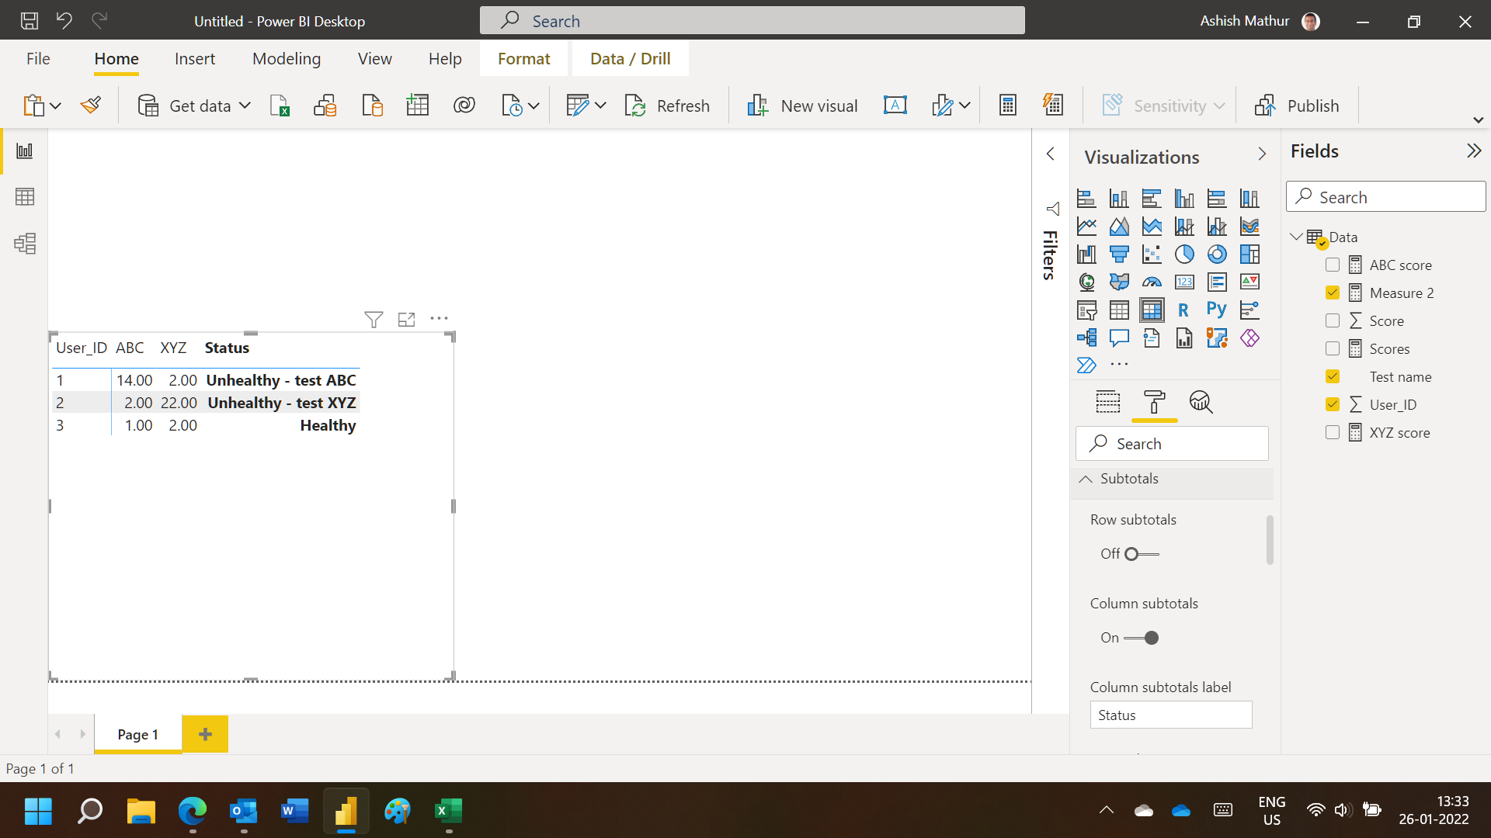This screenshot has height=838, width=1491.
Task: Check the Score field checkbox
Action: (x=1333, y=321)
